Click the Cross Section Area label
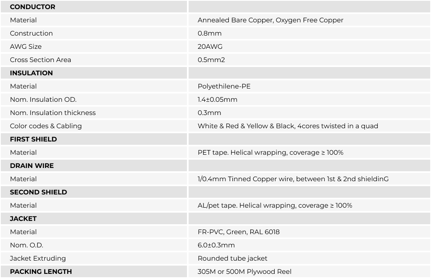 [x=41, y=60]
